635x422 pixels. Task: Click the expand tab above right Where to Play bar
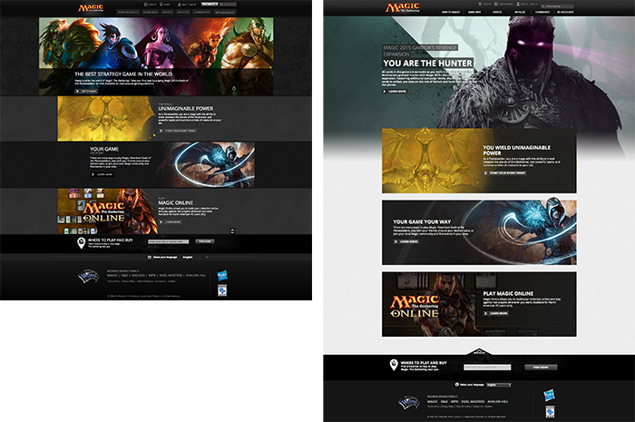pyautogui.click(x=479, y=351)
